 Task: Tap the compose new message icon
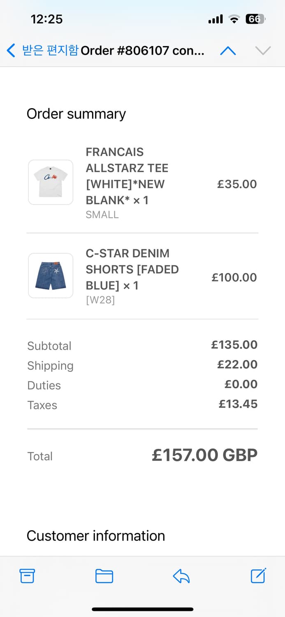pos(258,575)
